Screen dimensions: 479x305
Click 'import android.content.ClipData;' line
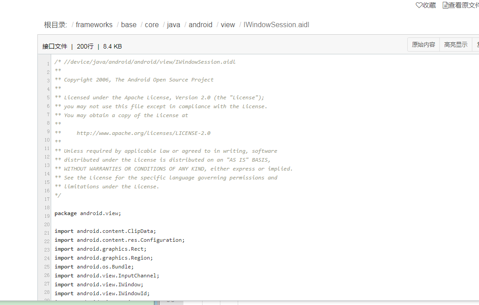point(105,231)
